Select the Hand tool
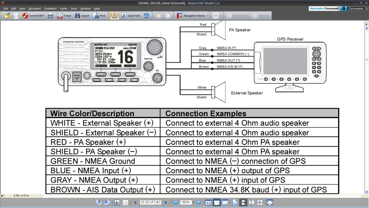Viewport: 369px width, 208px height. (114, 16)
